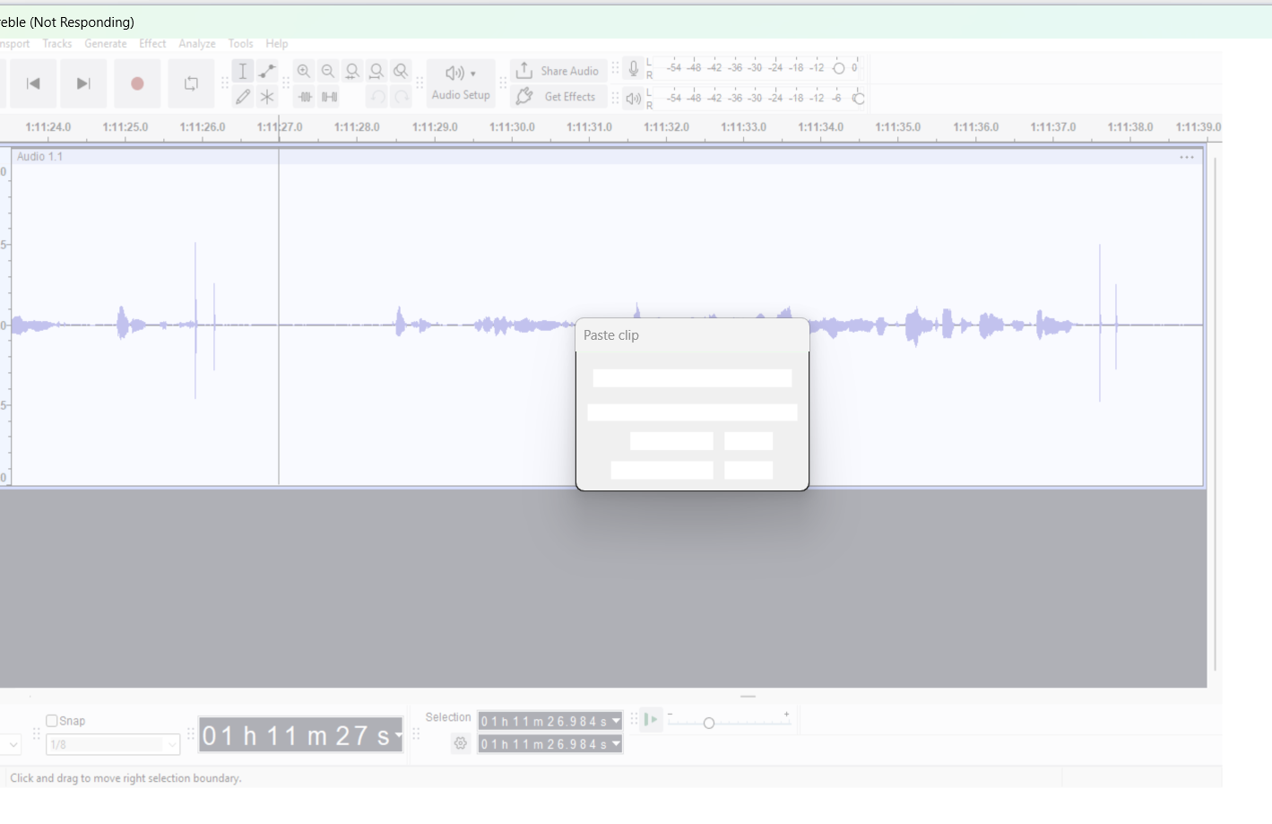1272x824 pixels.
Task: Click the Paste clip dialog title
Action: point(611,335)
